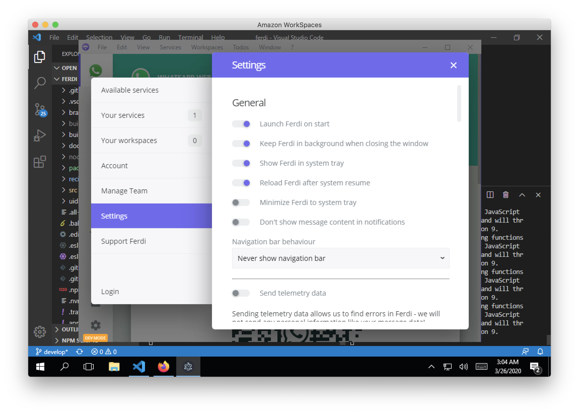Open the VS Code Explorer view icon
Viewport: 579px width, 414px height.
pyautogui.click(x=40, y=56)
